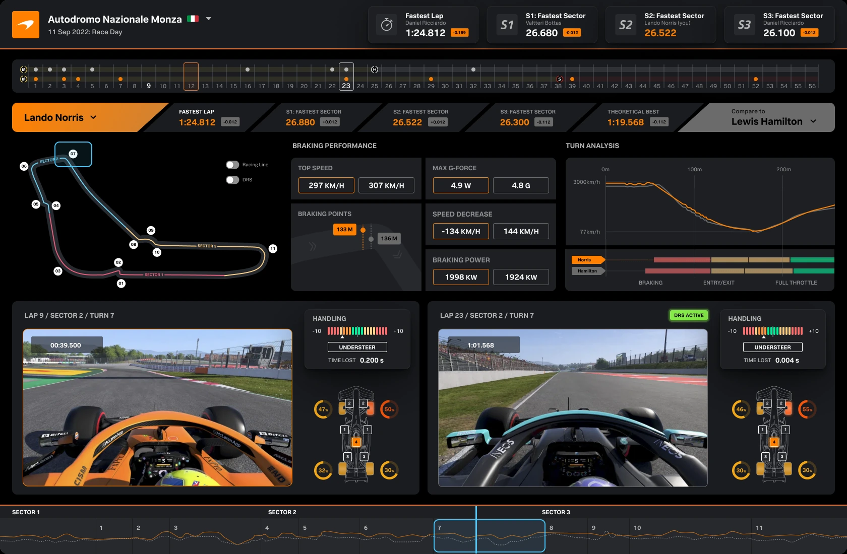
Task: Click the 4.9 max g-force value
Action: tap(461, 185)
